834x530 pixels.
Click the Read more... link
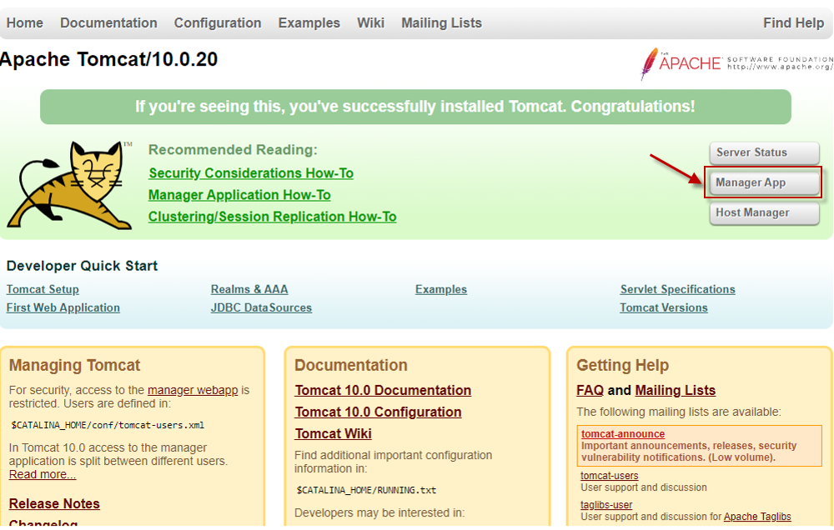(43, 474)
